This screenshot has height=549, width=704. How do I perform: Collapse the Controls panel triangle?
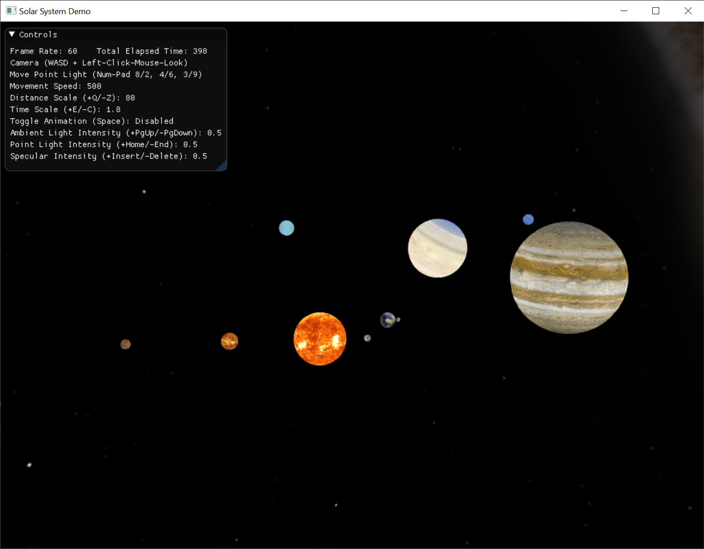[x=12, y=34]
